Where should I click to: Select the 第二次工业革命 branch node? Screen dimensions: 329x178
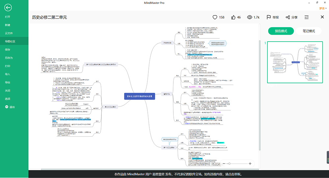click(x=110, y=107)
